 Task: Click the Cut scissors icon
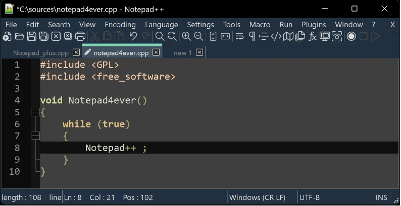94,36
